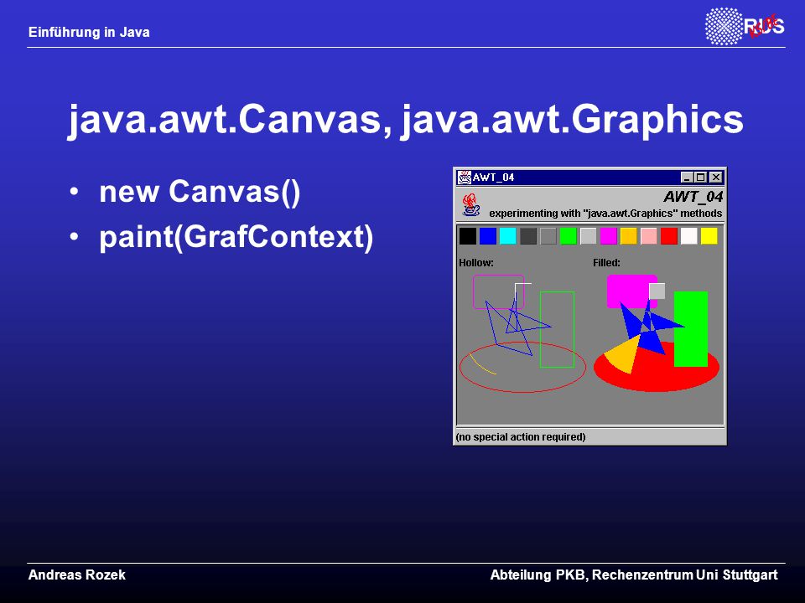This screenshot has height=603, width=805.
Task: Click the "new Canvas()" bullet
Action: pos(200,191)
